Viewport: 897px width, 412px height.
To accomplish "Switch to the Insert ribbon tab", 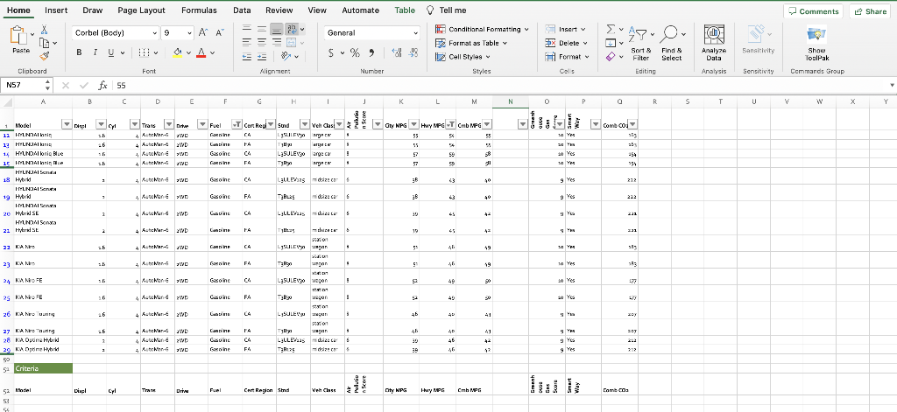I will tap(56, 10).
